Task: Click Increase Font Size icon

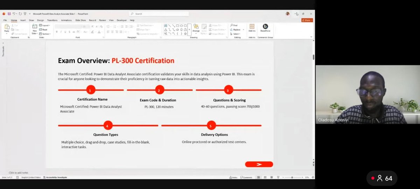Action: point(92,27)
